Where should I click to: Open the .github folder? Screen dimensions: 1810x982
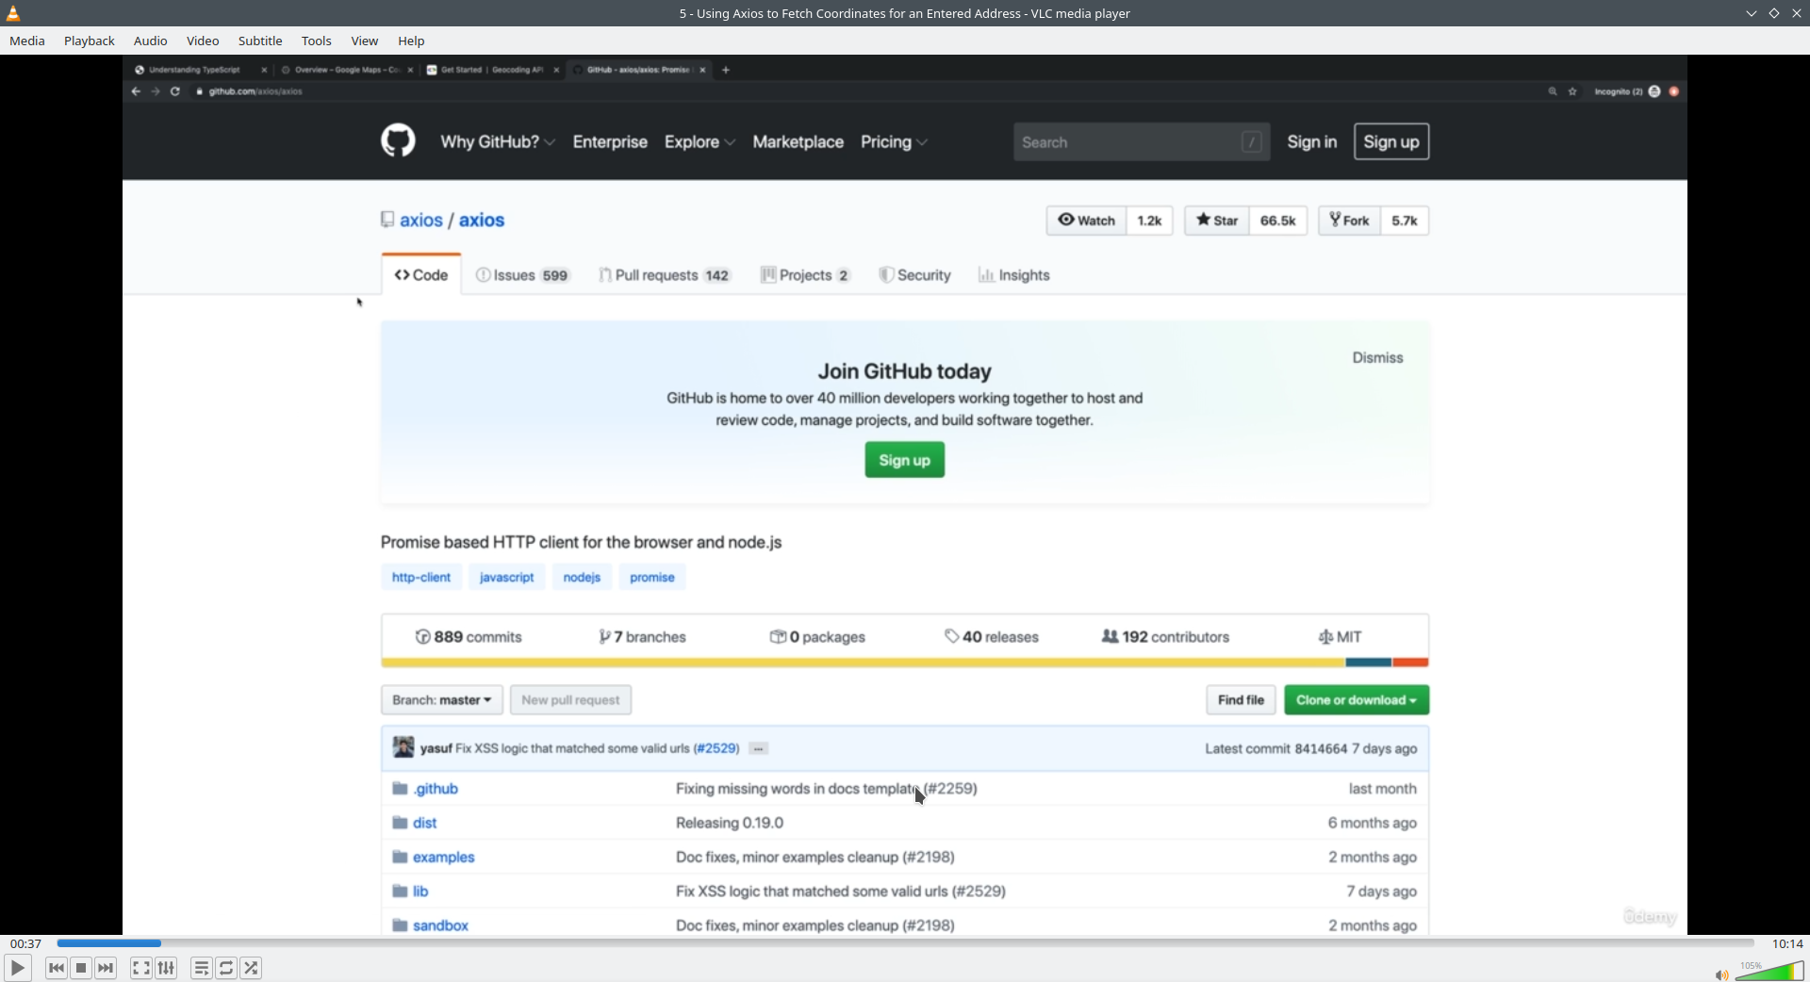pyautogui.click(x=436, y=789)
